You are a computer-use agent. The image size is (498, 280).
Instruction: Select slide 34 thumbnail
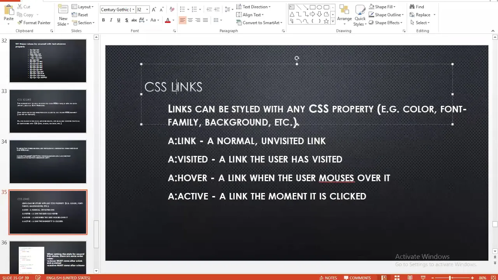point(48,162)
